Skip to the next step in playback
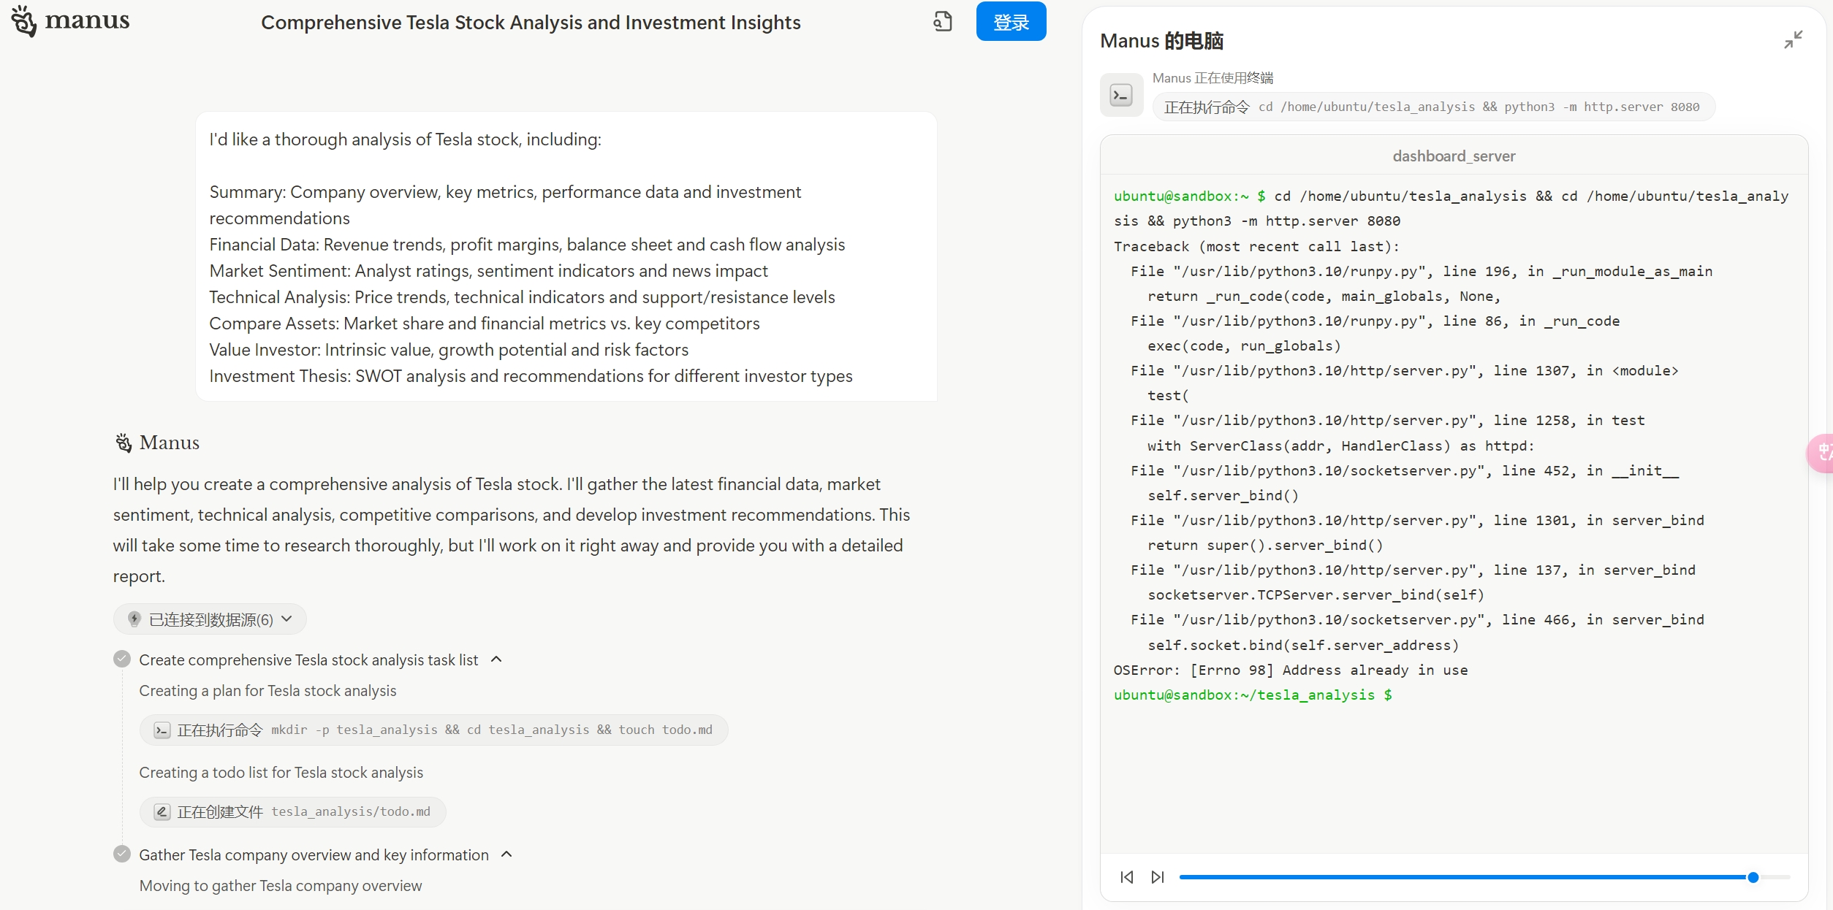This screenshot has width=1833, height=910. [x=1158, y=877]
